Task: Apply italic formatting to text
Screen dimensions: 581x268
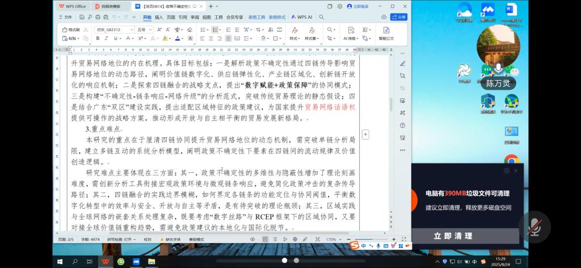Action: point(106,39)
